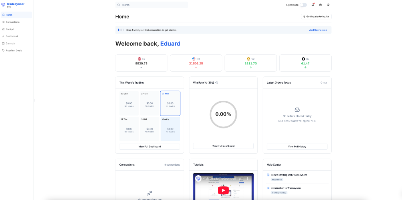Viewport: 402px width, 200px height.
Task: Select the Weekly summary card
Action: tap(170, 129)
